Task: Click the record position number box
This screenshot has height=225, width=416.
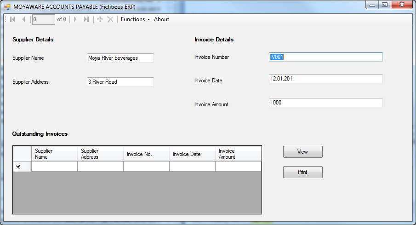Action: 43,19
